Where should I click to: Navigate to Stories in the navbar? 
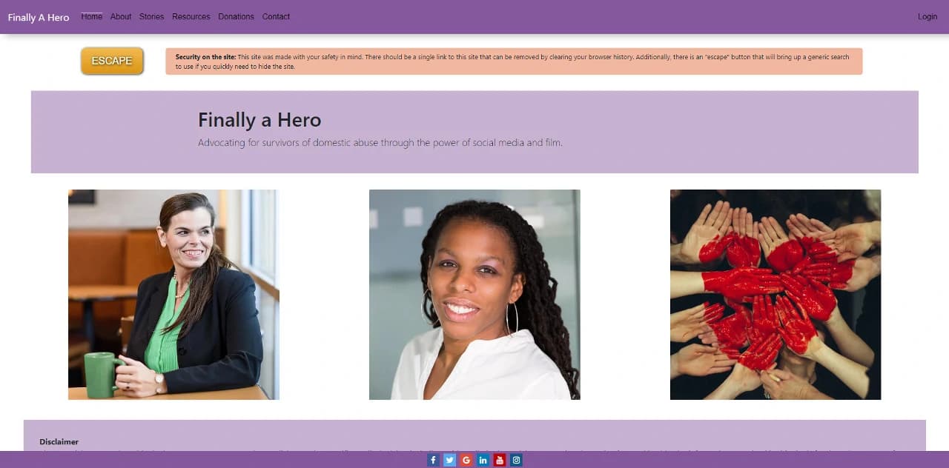151,16
